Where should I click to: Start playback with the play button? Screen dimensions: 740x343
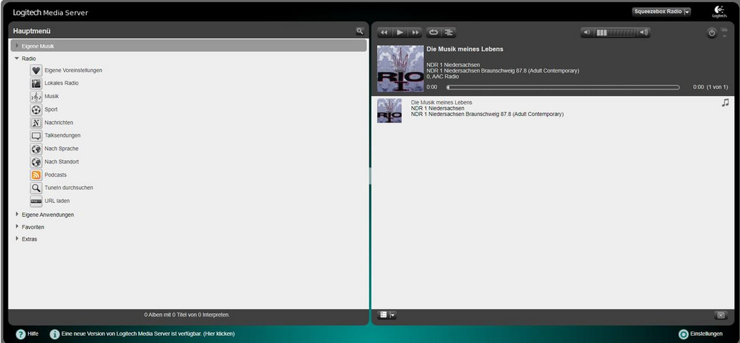400,32
